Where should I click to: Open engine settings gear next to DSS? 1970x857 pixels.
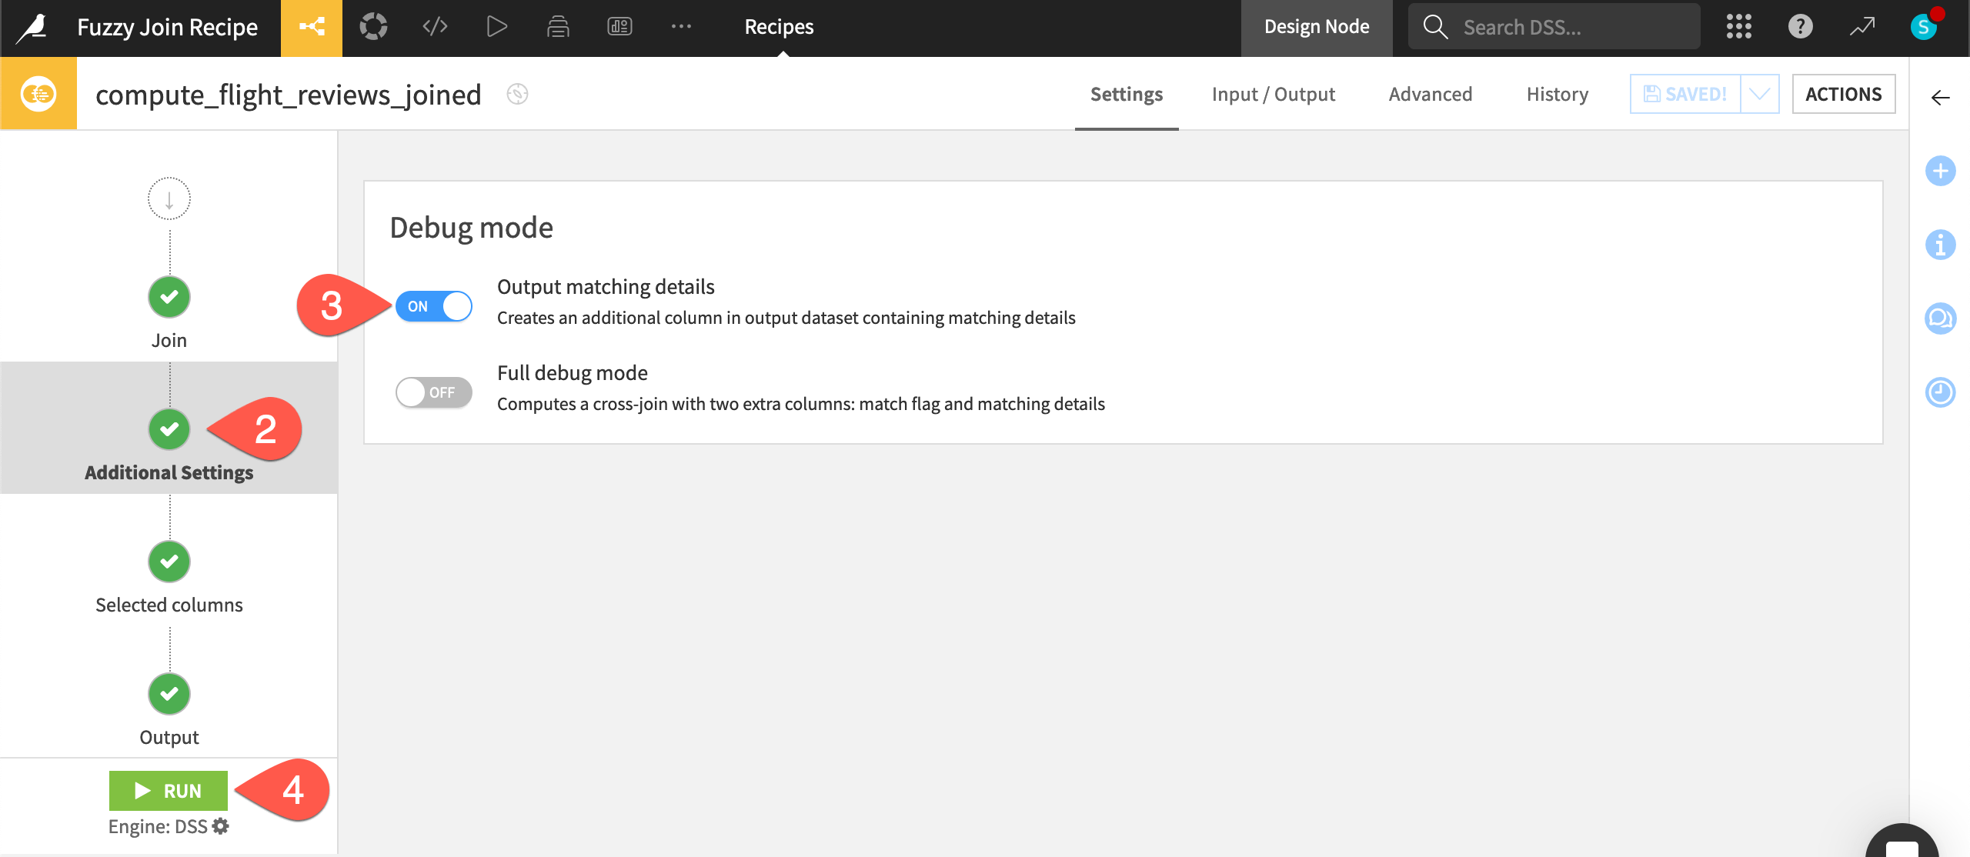click(221, 826)
